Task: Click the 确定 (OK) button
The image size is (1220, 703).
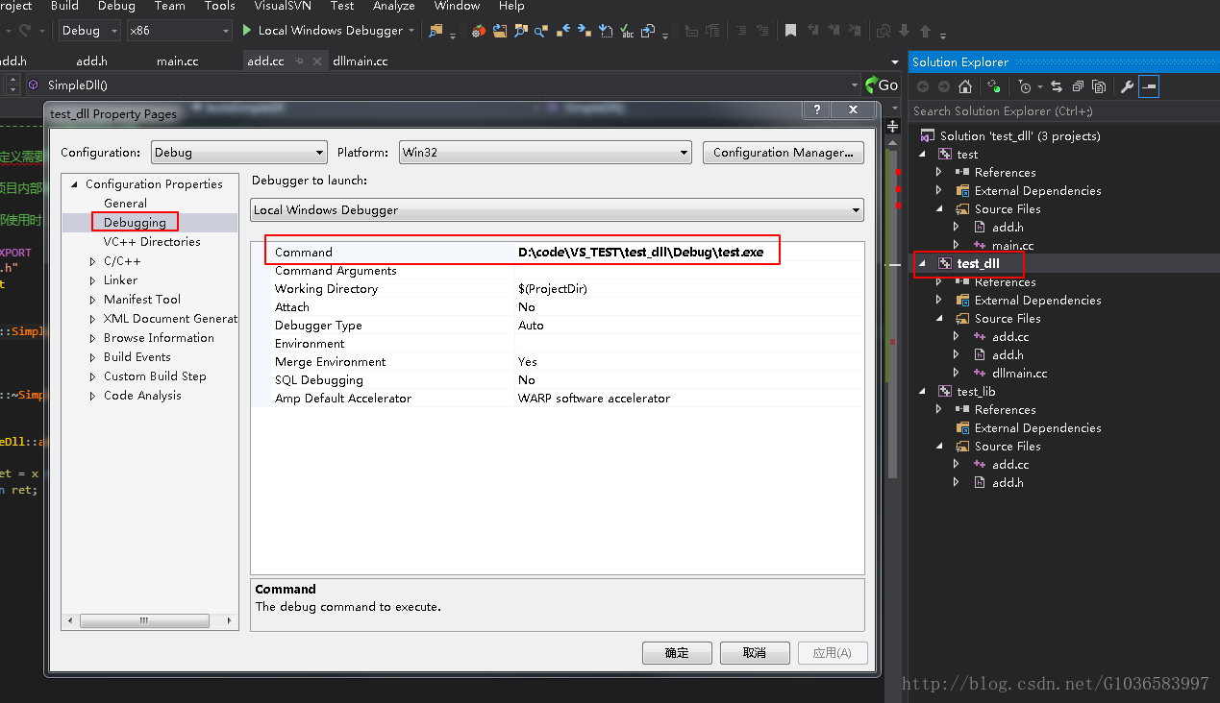Action: 677,653
